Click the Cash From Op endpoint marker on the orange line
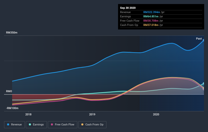The height and width of the screenshot is (132, 208). click(x=204, y=88)
